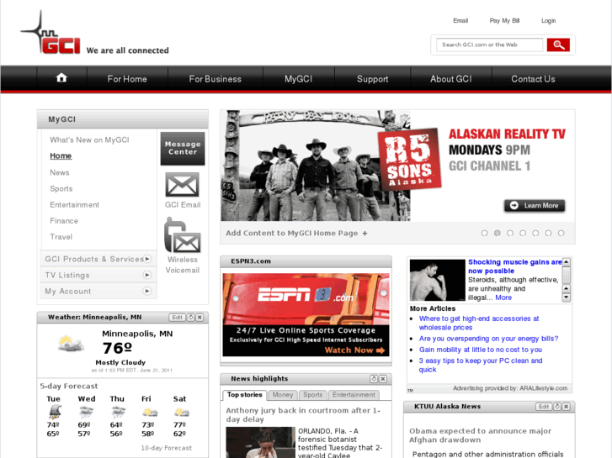Select the sixth carousel slide dot
Image resolution: width=612 pixels, height=458 pixels.
pyautogui.click(x=548, y=233)
